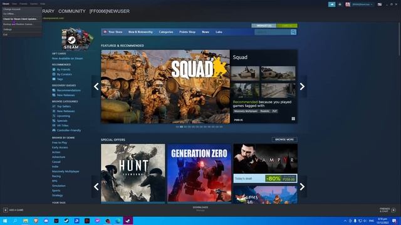
Task: Click Check for Steam Client Updates
Action: click(21, 19)
